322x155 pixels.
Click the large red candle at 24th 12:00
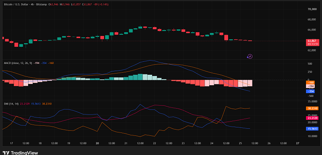(x=226, y=38)
